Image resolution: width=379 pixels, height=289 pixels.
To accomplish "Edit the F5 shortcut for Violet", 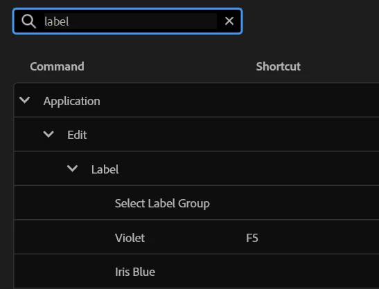I will [x=252, y=238].
